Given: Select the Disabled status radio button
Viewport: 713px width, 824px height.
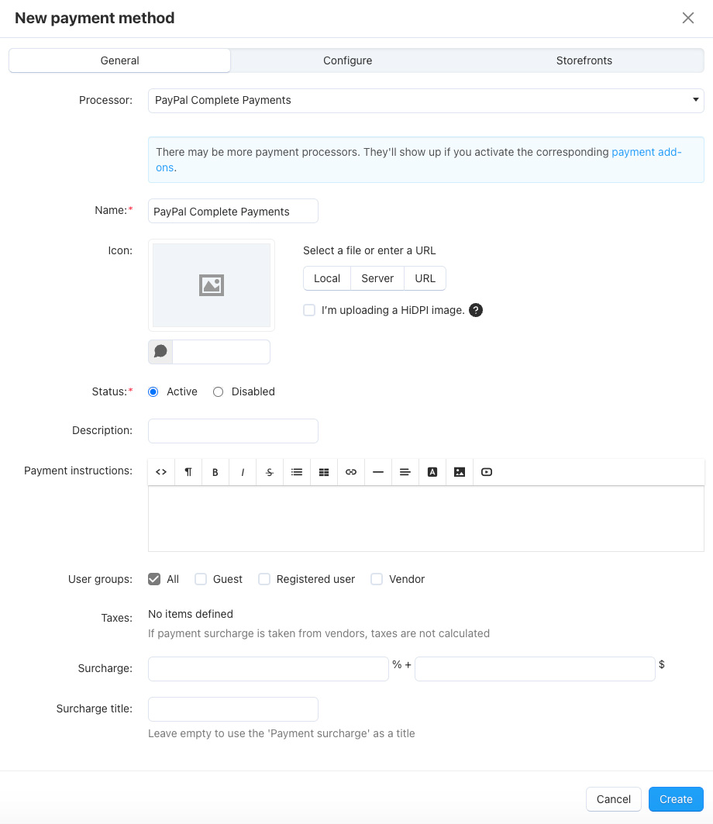Looking at the screenshot, I should [x=218, y=391].
